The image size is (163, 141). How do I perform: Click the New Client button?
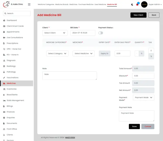pyautogui.click(x=138, y=15)
